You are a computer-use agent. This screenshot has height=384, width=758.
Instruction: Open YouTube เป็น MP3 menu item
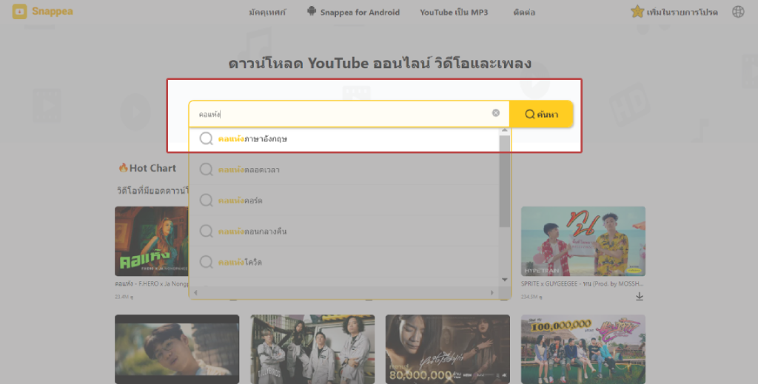(x=454, y=12)
